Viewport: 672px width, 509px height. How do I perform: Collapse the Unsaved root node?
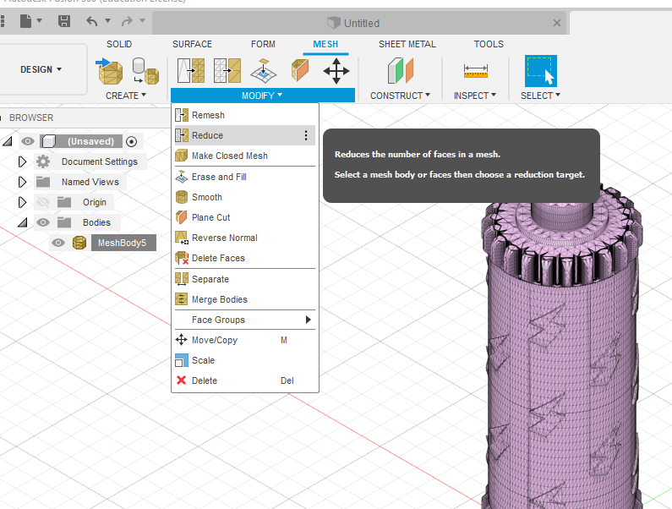click(x=7, y=141)
